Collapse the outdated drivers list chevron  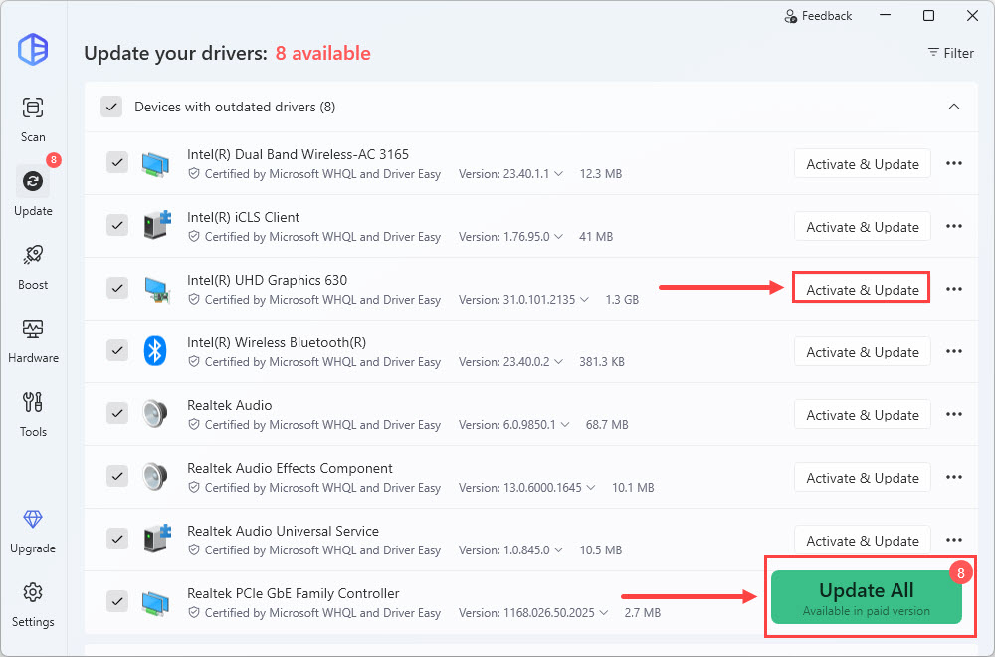pyautogui.click(x=953, y=107)
